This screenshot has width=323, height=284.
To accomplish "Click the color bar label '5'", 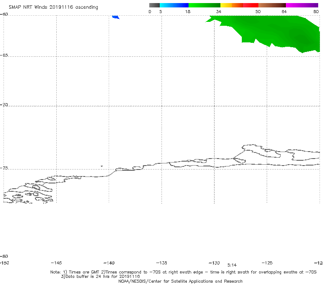I will (x=161, y=12).
